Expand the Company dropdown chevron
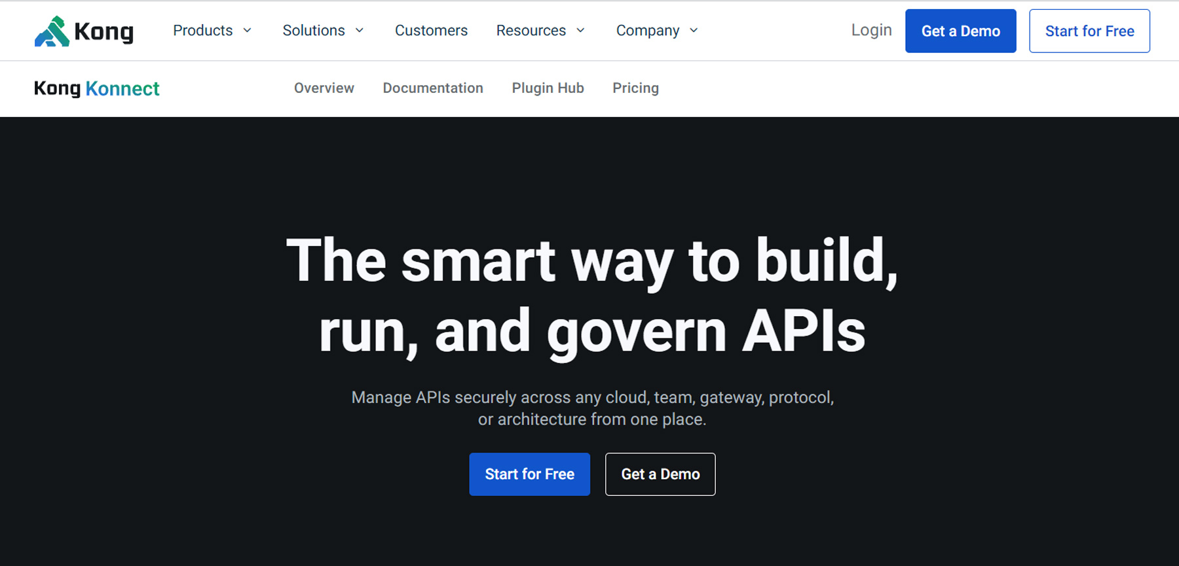The height and width of the screenshot is (566, 1179). [x=694, y=31]
